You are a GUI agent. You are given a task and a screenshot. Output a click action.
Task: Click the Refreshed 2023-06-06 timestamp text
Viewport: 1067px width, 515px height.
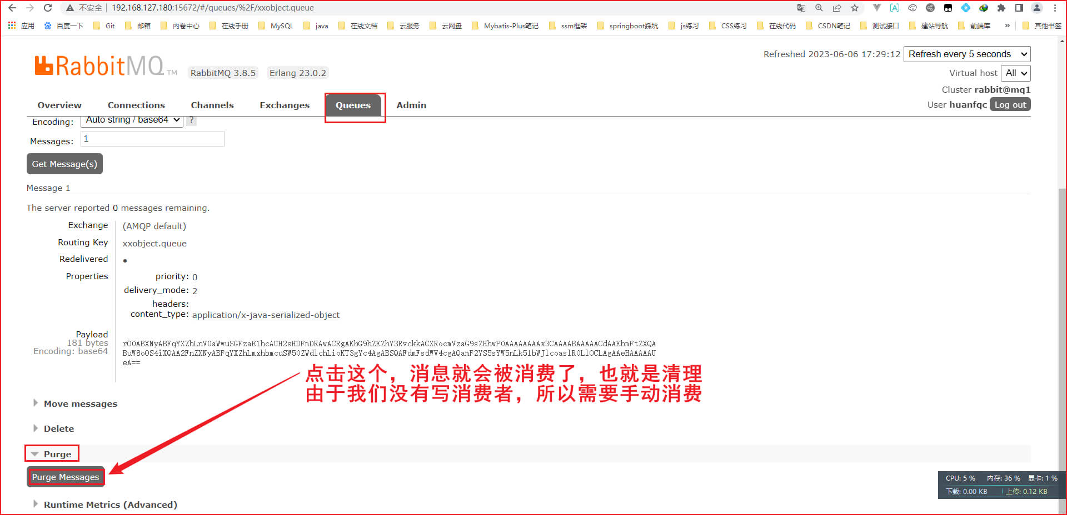click(x=831, y=54)
